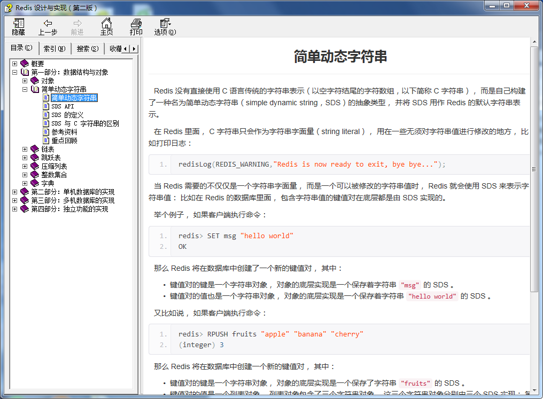Click the book icon beside 字典
Screen dimensions: 543x399
pos(34,183)
